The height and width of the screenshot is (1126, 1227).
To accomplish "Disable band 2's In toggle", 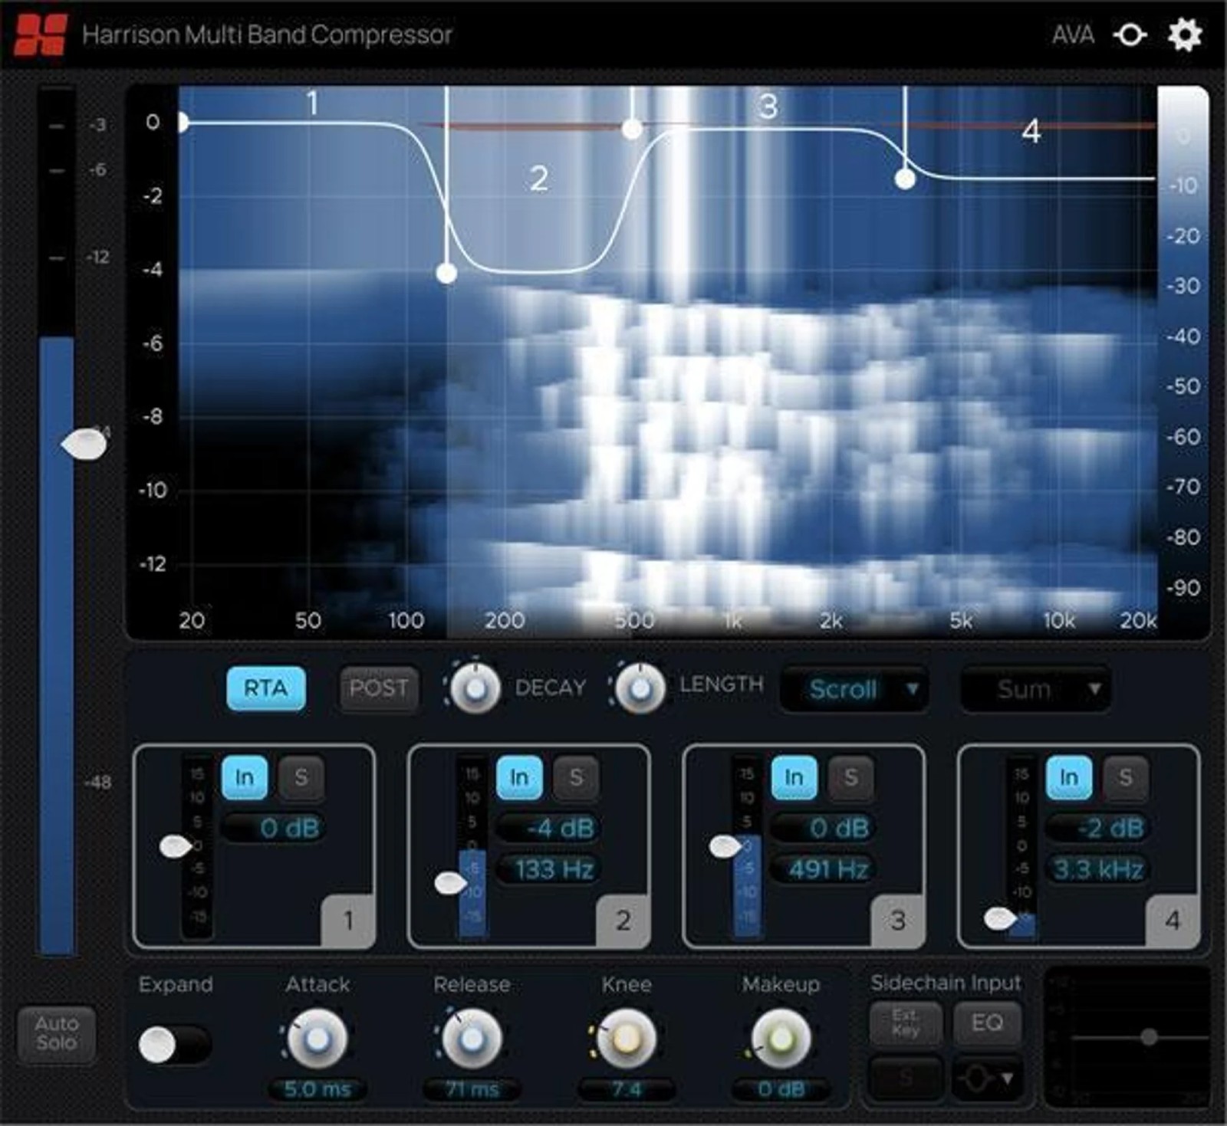I will (521, 777).
